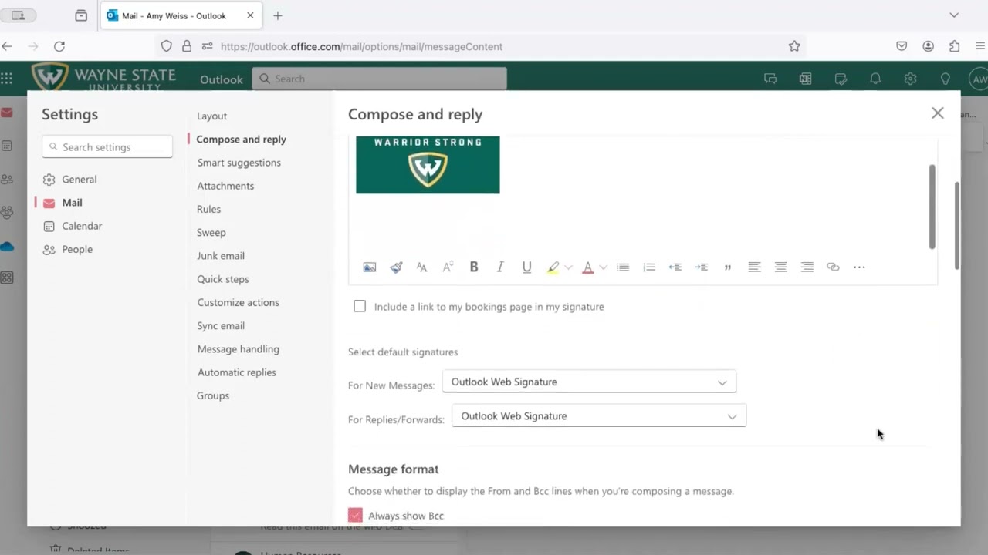This screenshot has height=555, width=988.
Task: Open For Replies/Forwards signature dropdown
Action: (599, 415)
